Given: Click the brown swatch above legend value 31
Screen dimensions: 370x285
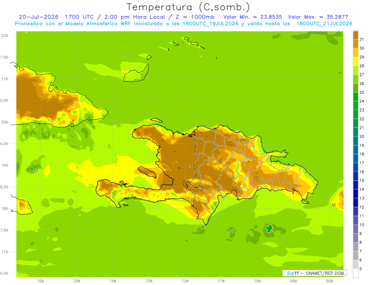Looking at the screenshot, I should [x=356, y=35].
